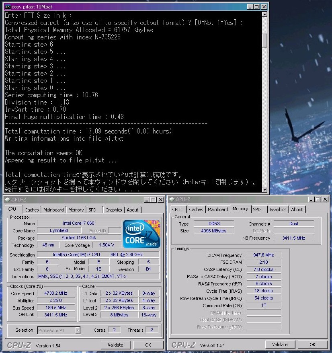Click OK button in left CPU-Z window
The image size is (332, 353).
tap(148, 345)
